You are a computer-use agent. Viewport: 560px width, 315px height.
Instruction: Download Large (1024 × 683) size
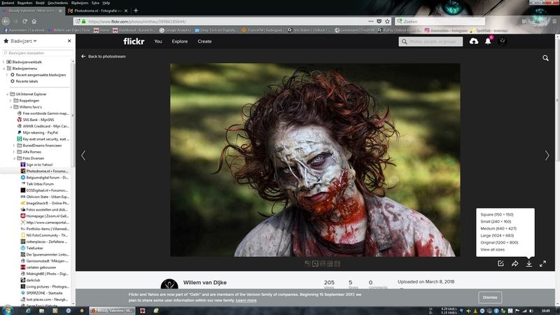[497, 235]
